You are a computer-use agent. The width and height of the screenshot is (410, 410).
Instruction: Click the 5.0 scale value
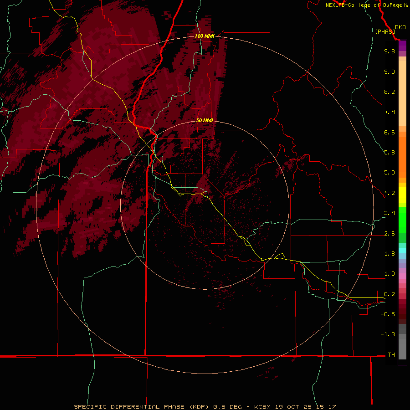pyautogui.click(x=389, y=173)
